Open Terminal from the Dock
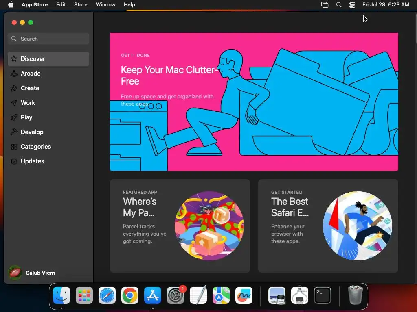This screenshot has height=312, width=417. coord(323,295)
